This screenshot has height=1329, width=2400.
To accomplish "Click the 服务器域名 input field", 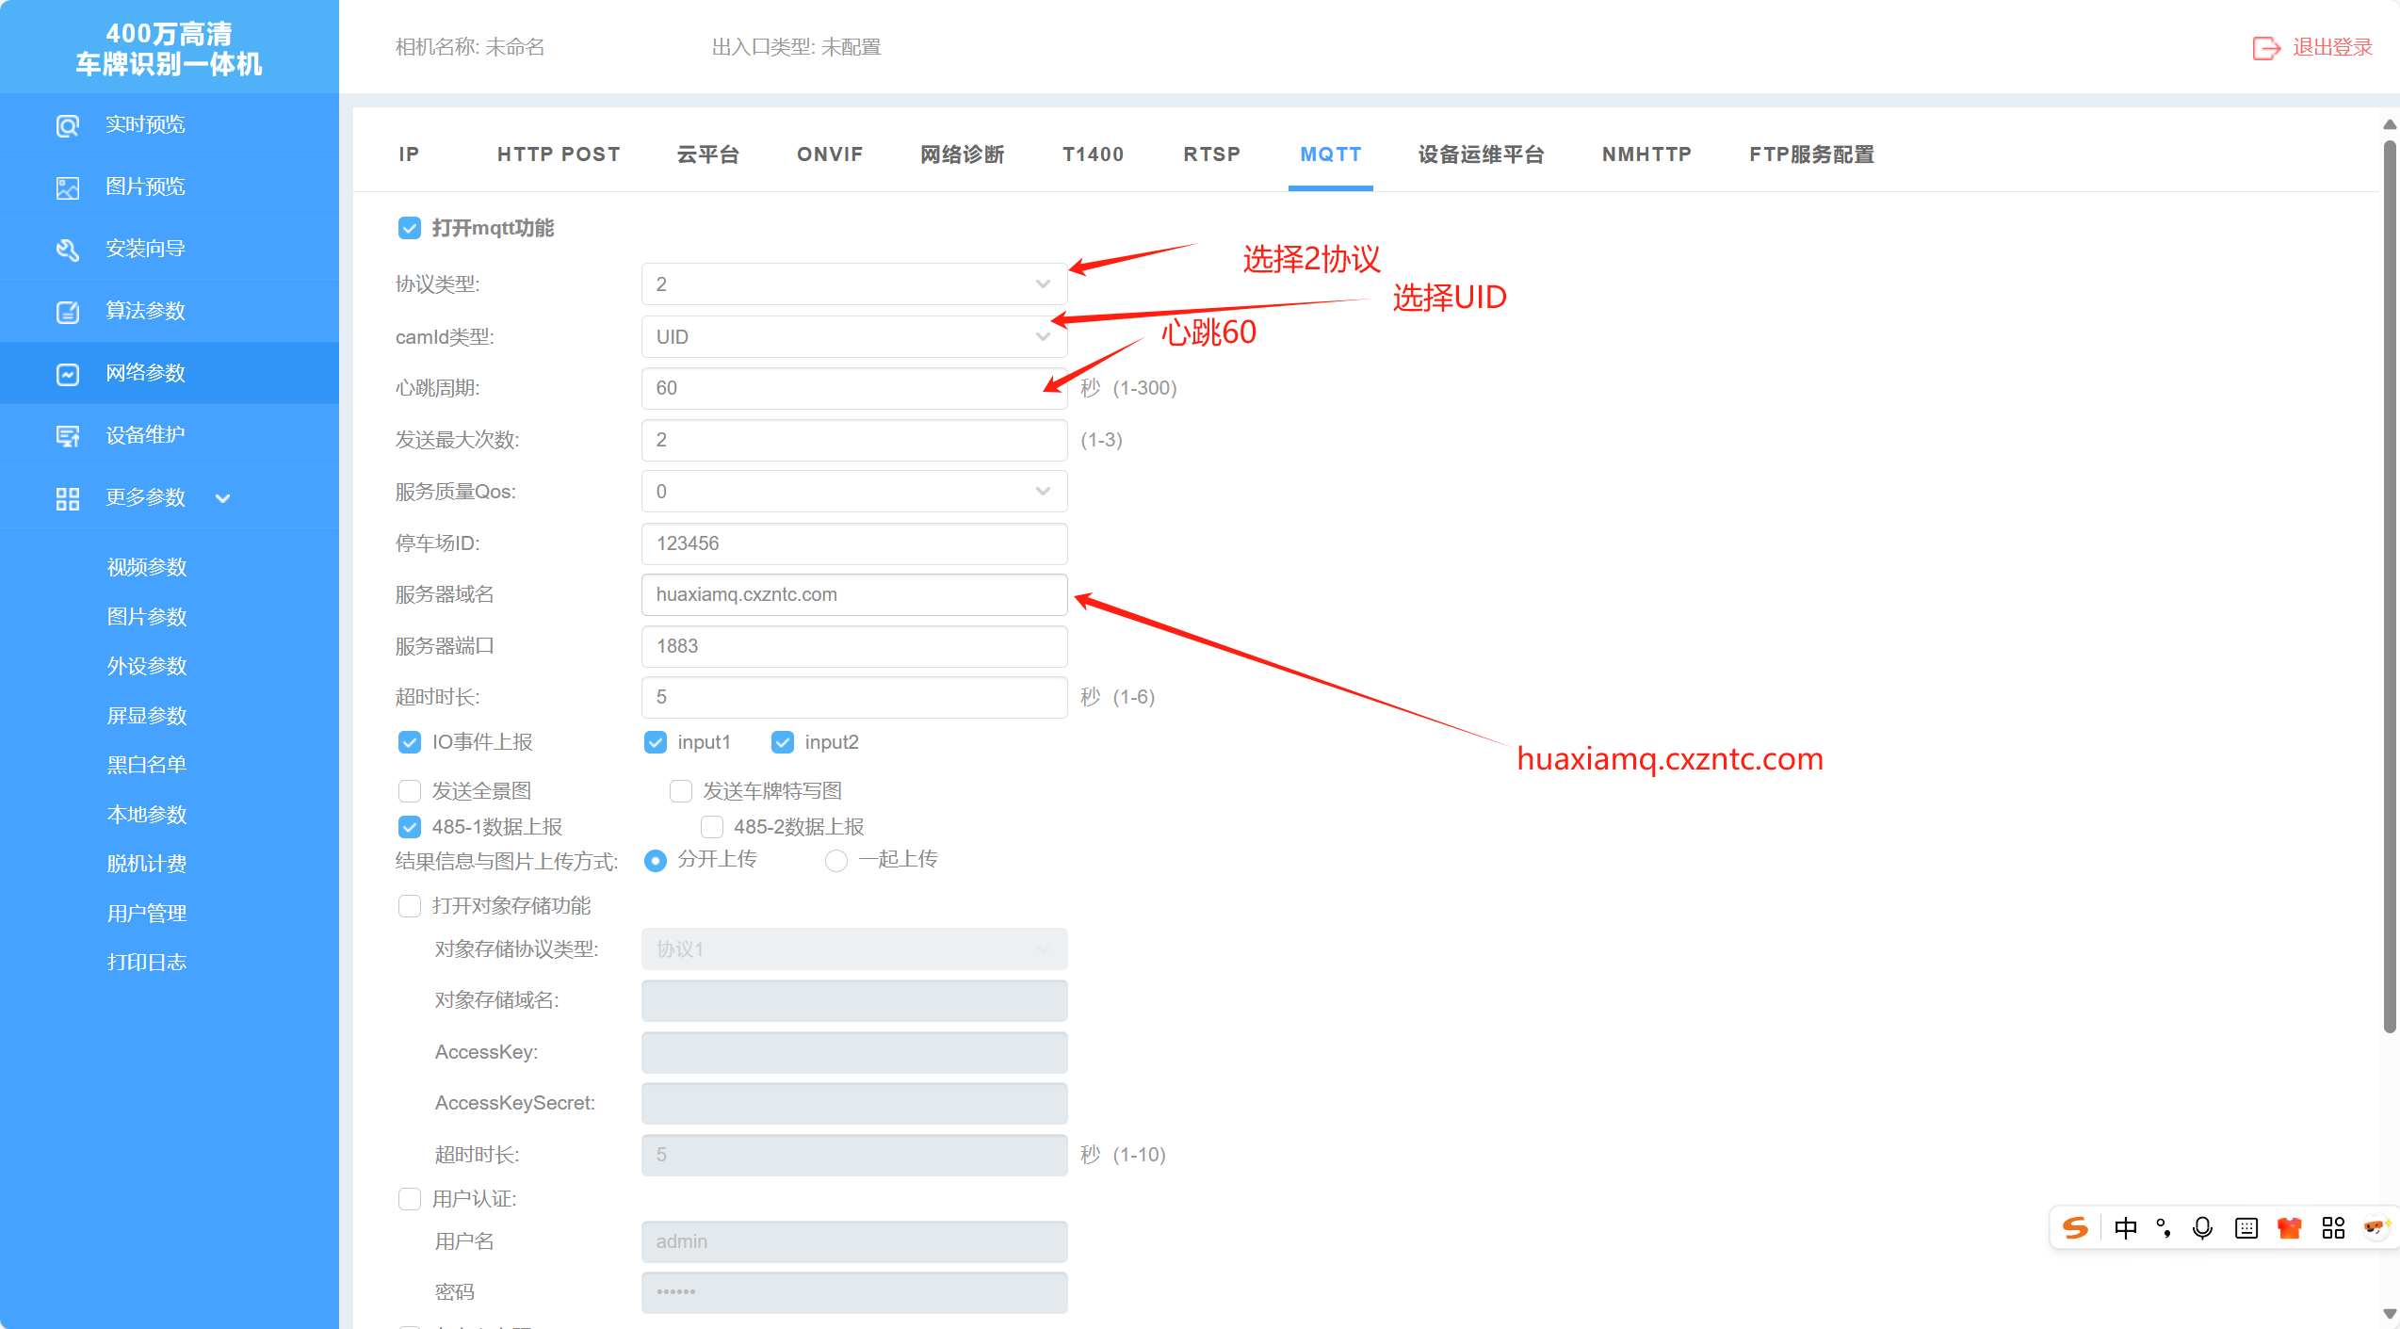I will [854, 595].
